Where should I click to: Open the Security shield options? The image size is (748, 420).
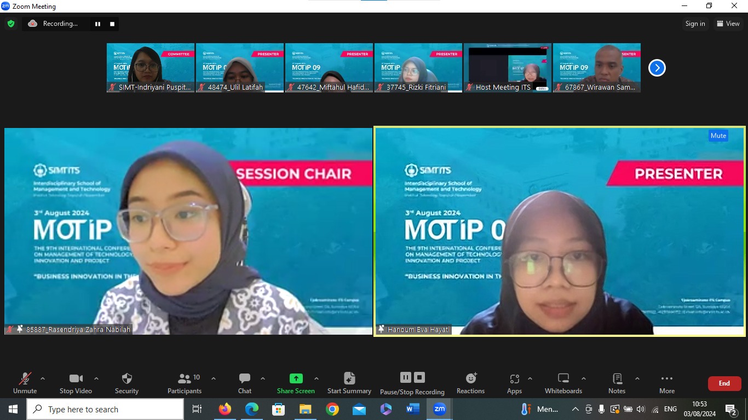(126, 383)
